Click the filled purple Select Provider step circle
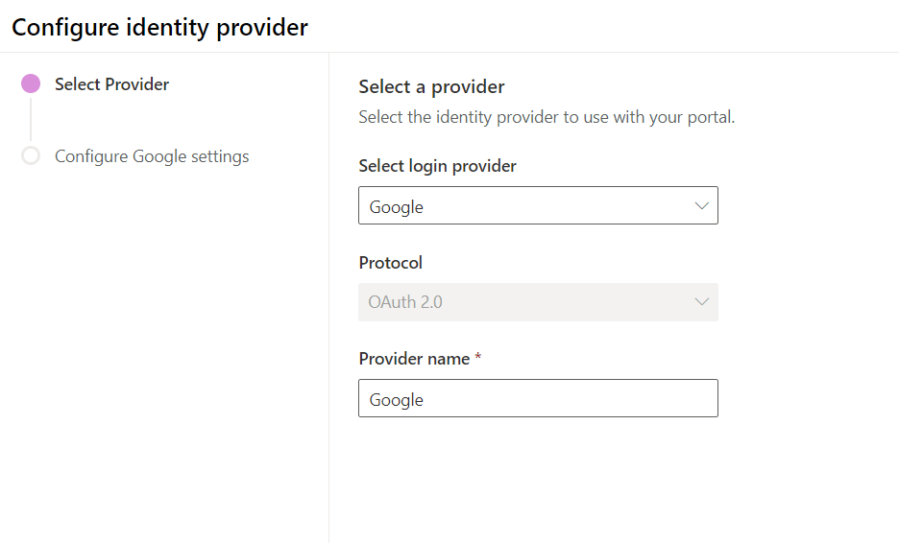Image resolution: width=899 pixels, height=543 pixels. [31, 84]
